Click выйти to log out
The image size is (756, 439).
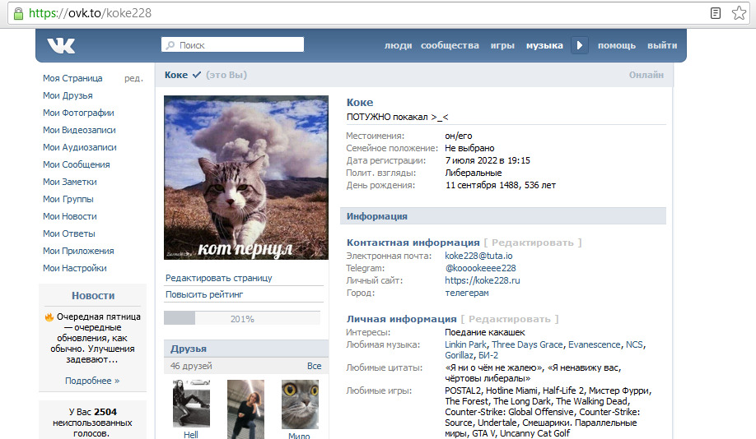tap(662, 45)
